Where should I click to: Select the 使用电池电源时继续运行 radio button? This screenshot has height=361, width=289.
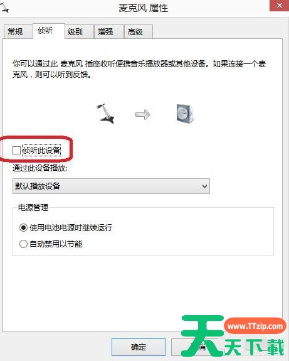(x=23, y=228)
